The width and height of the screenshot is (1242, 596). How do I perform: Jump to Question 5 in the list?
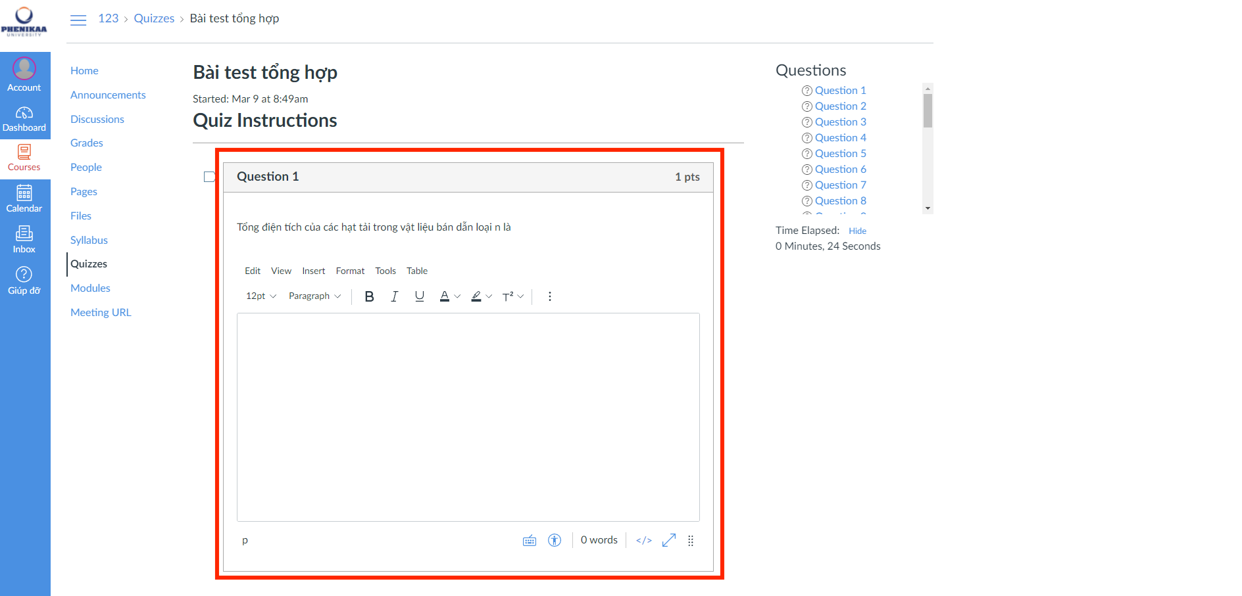click(840, 154)
